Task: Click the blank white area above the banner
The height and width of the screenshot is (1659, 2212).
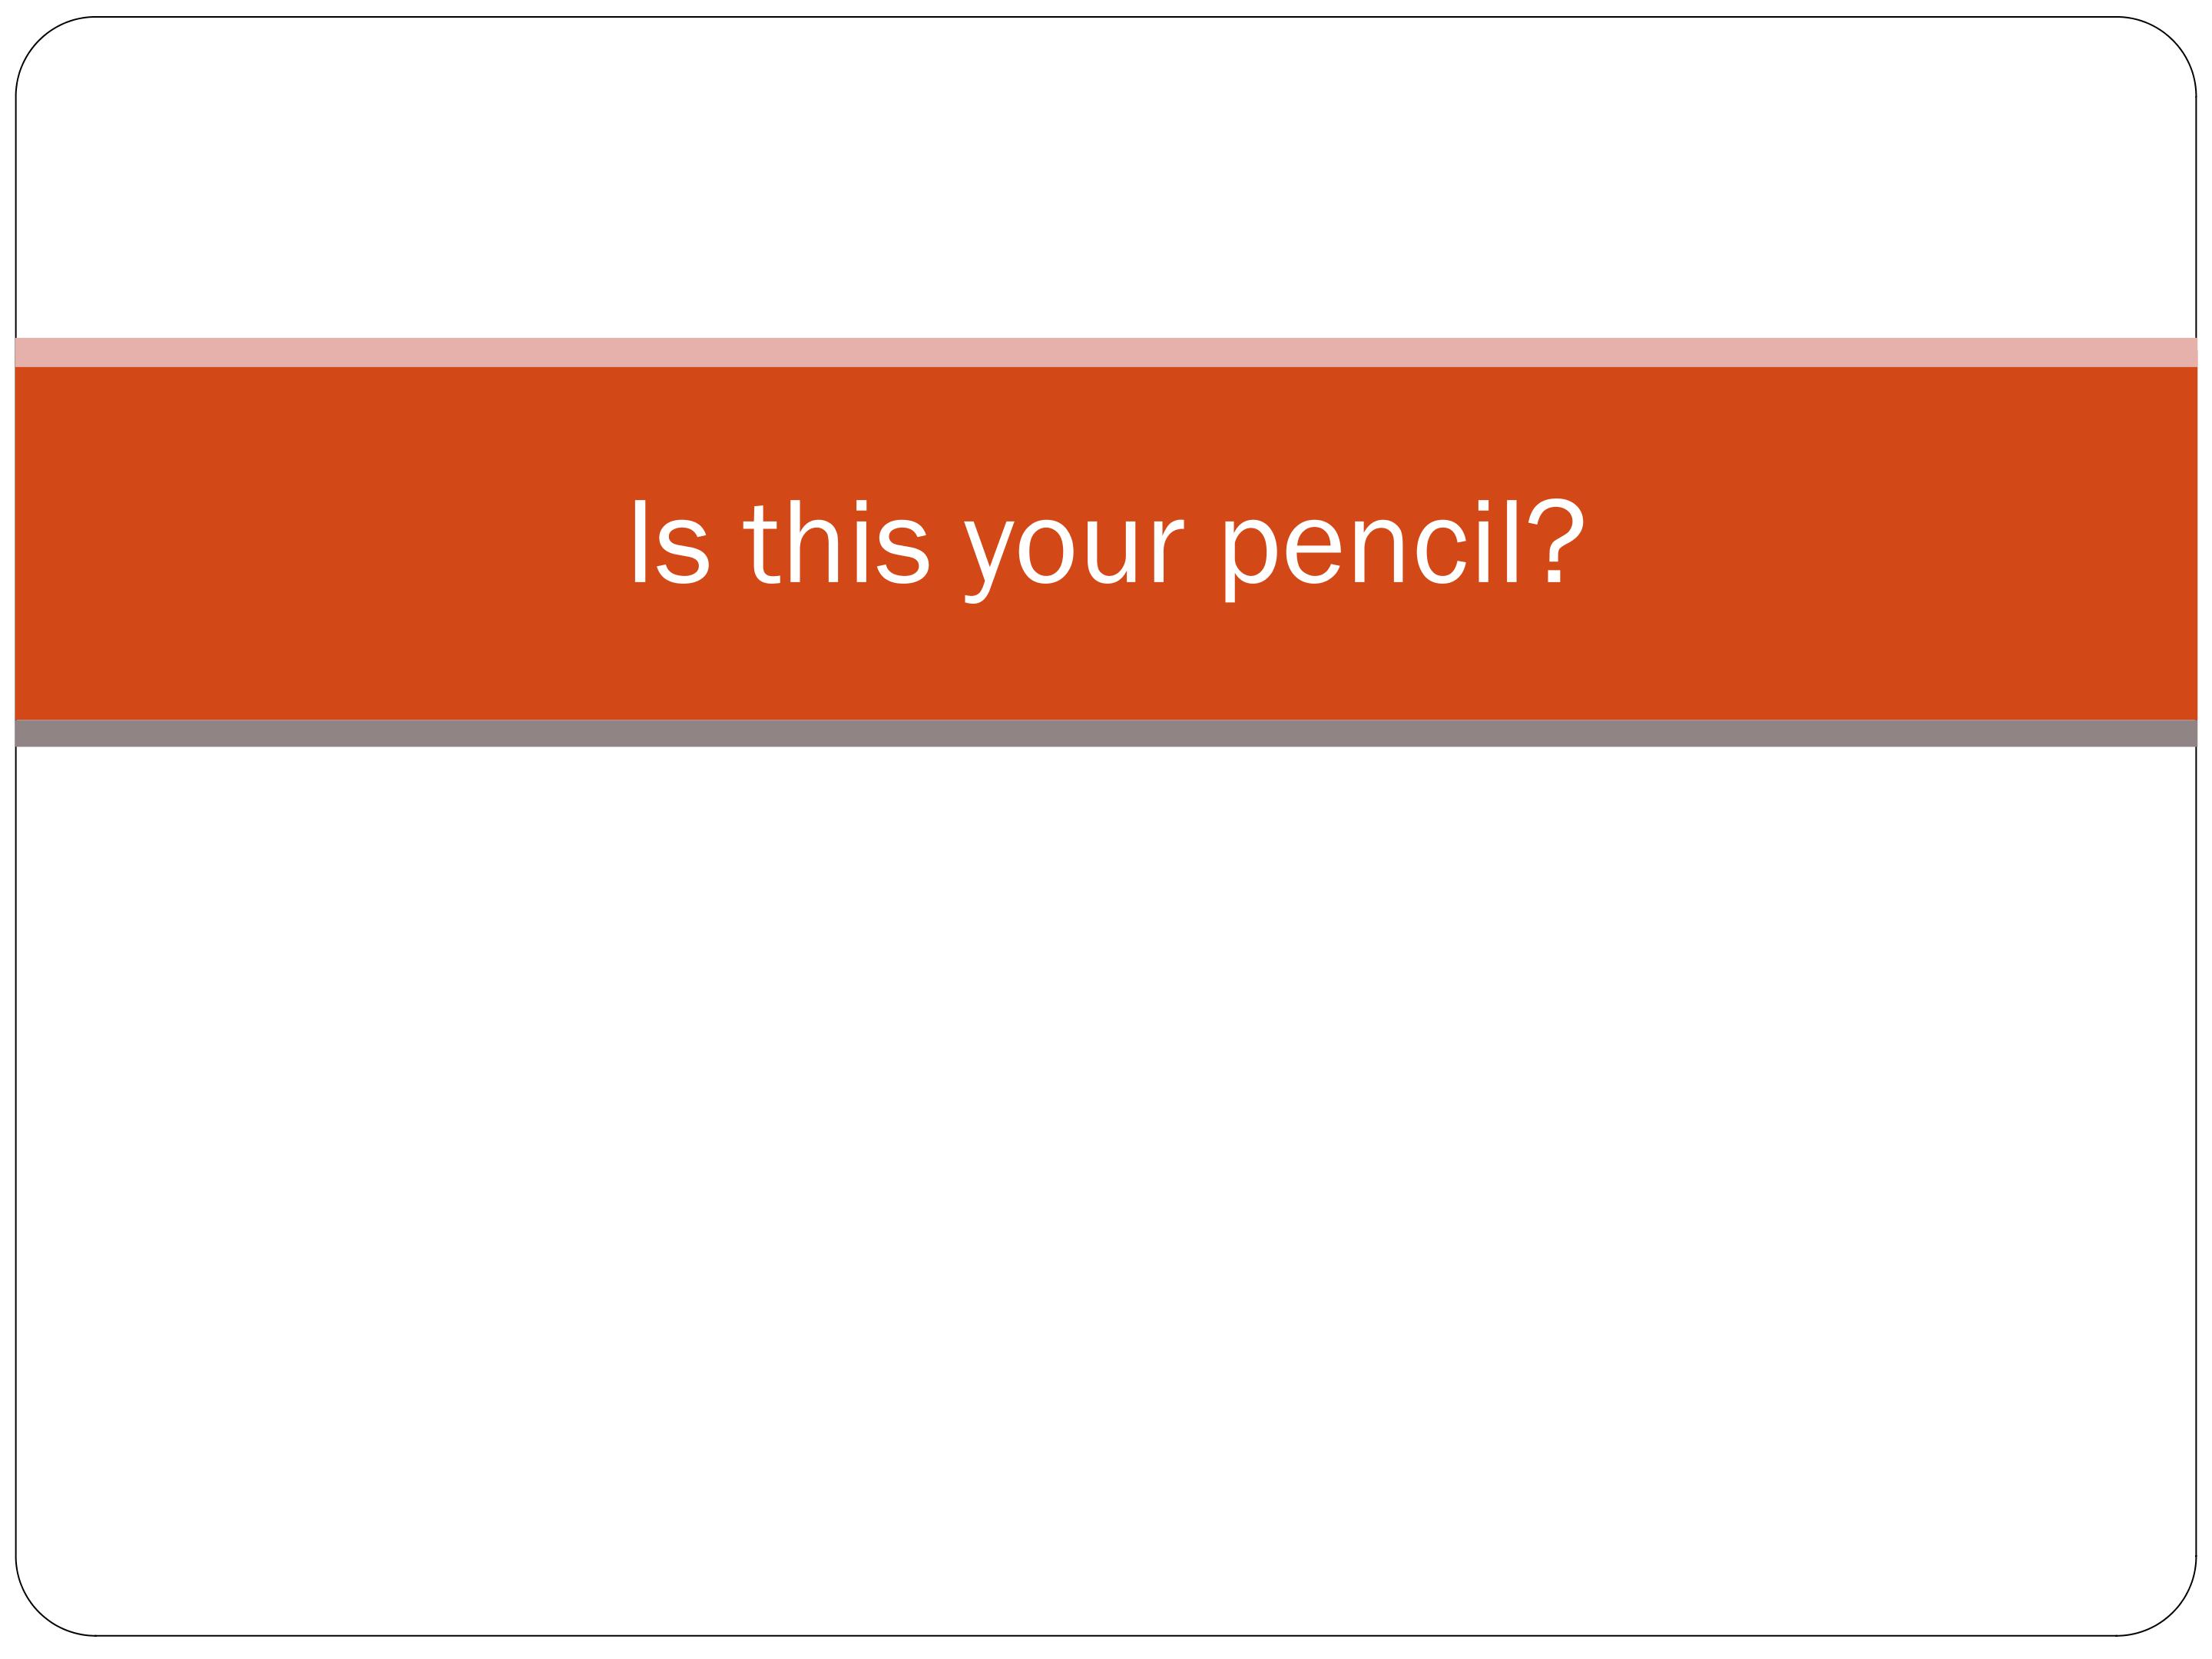Action: tap(1106, 180)
